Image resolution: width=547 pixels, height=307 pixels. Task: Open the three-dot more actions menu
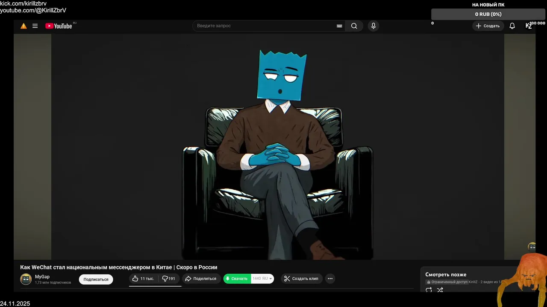[x=330, y=278]
